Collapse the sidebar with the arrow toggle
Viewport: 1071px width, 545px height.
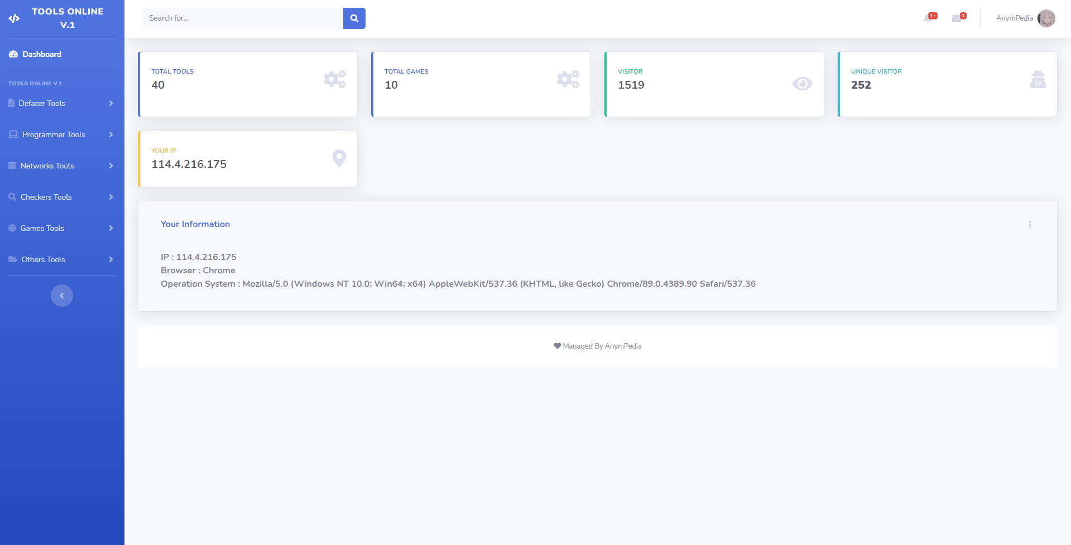point(62,295)
